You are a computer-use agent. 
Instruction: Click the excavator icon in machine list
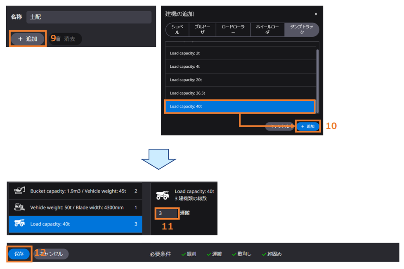[x=19, y=190]
